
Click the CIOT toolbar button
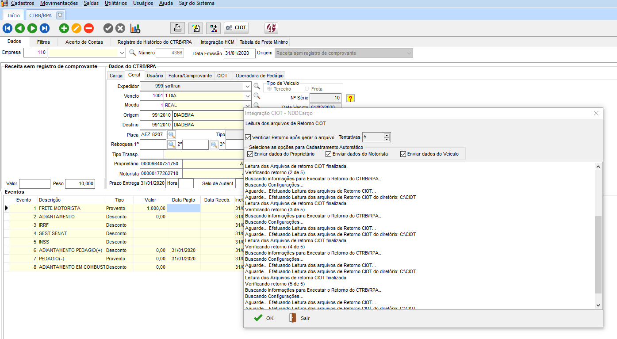(x=236, y=28)
